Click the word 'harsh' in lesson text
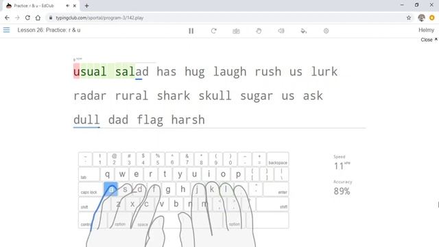 point(188,120)
